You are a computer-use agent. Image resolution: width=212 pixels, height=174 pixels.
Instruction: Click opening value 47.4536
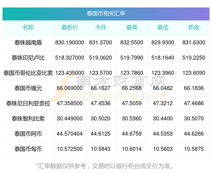tap(101, 103)
